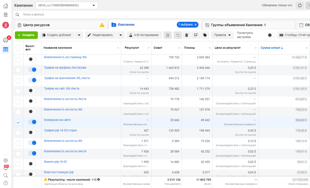Screen dimensions: 310x188
Task: Switch to the Центр ресурсов tab
Action: pos(61,25)
